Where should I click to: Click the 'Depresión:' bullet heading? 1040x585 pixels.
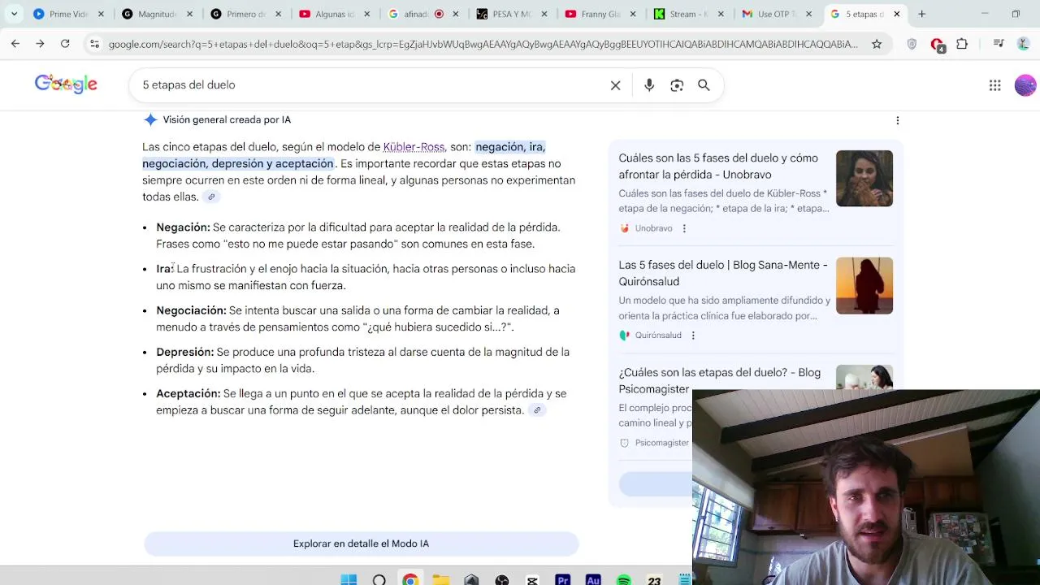[184, 352]
